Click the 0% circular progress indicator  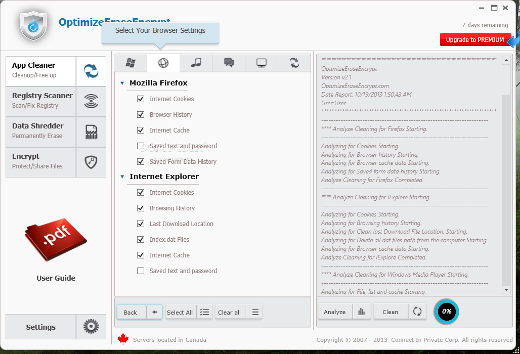pyautogui.click(x=446, y=311)
